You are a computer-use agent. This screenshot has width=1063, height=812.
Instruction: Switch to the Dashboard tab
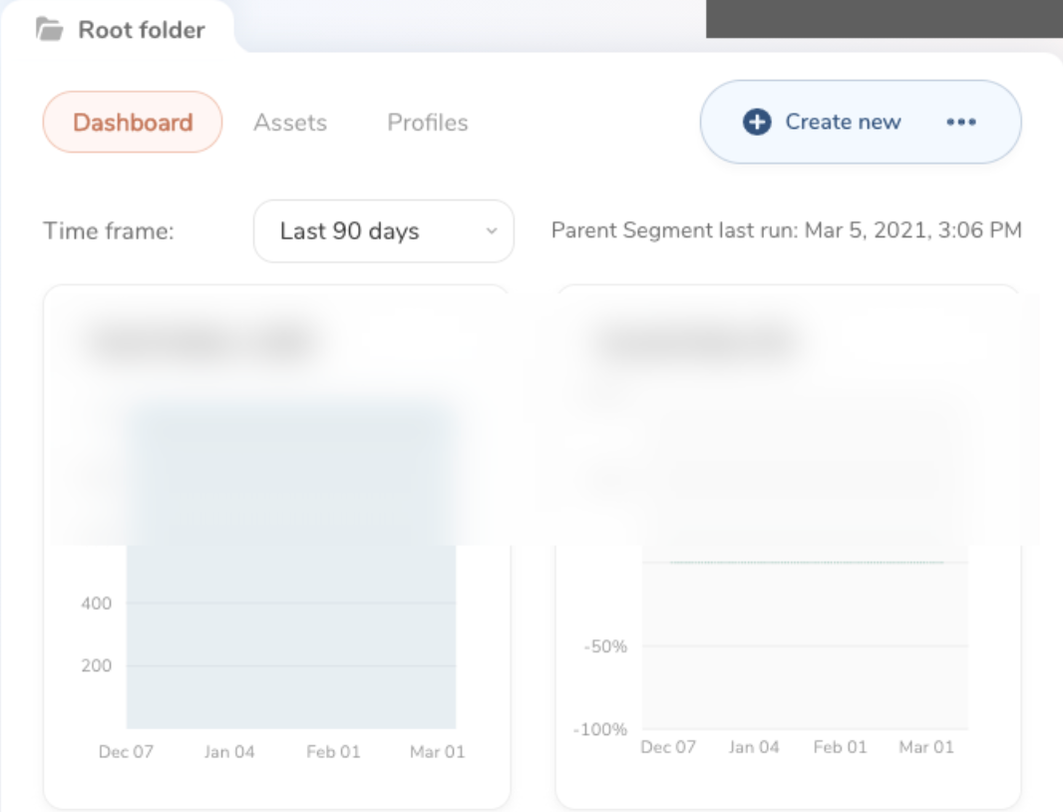tap(133, 123)
